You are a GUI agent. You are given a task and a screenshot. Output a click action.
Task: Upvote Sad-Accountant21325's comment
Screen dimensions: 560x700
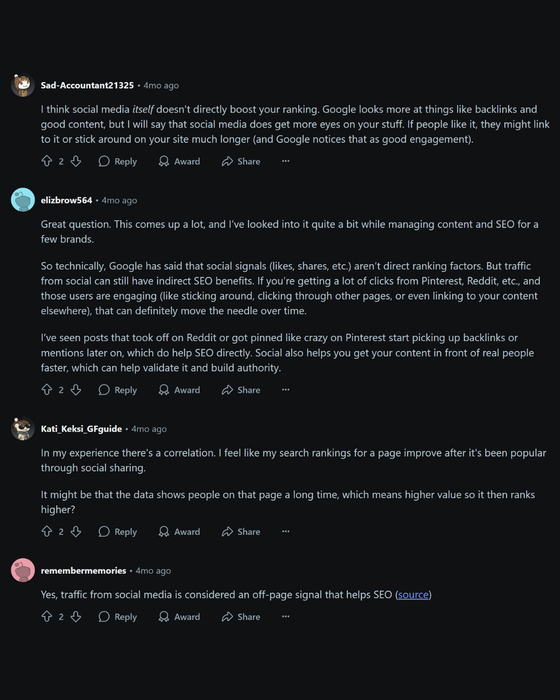point(47,161)
